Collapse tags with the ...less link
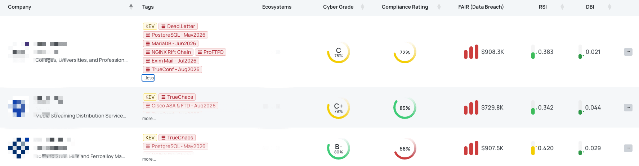This screenshot has height=166, width=639. coord(148,78)
